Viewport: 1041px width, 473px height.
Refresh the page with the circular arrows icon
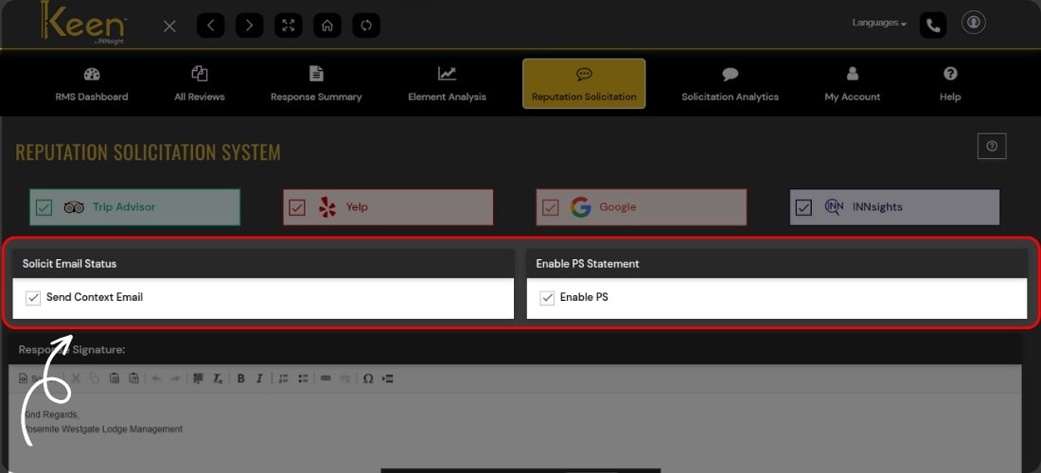pos(366,26)
